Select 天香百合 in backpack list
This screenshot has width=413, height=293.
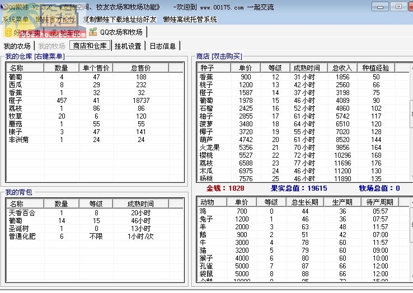click(x=95, y=212)
